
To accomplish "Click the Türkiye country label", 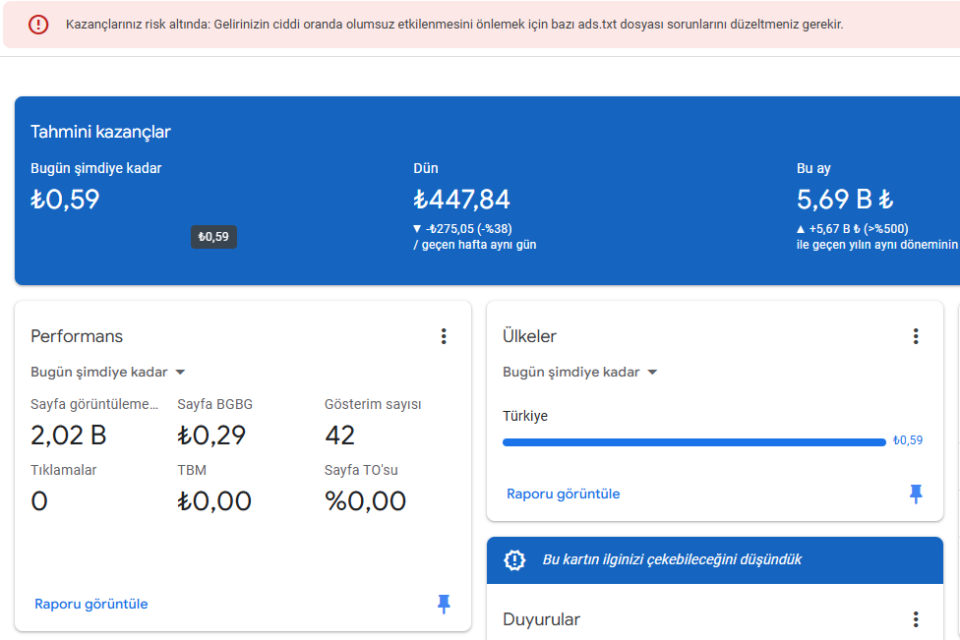I will pos(525,416).
